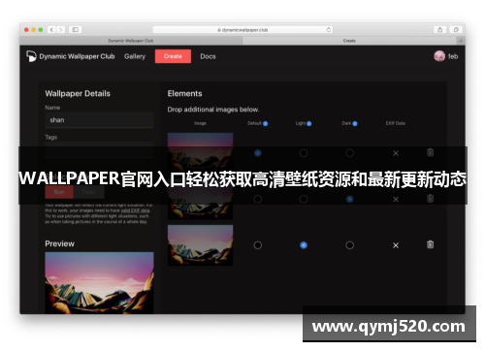Reload the page in address bar
The width and height of the screenshot is (485, 351).
pyautogui.click(x=328, y=30)
